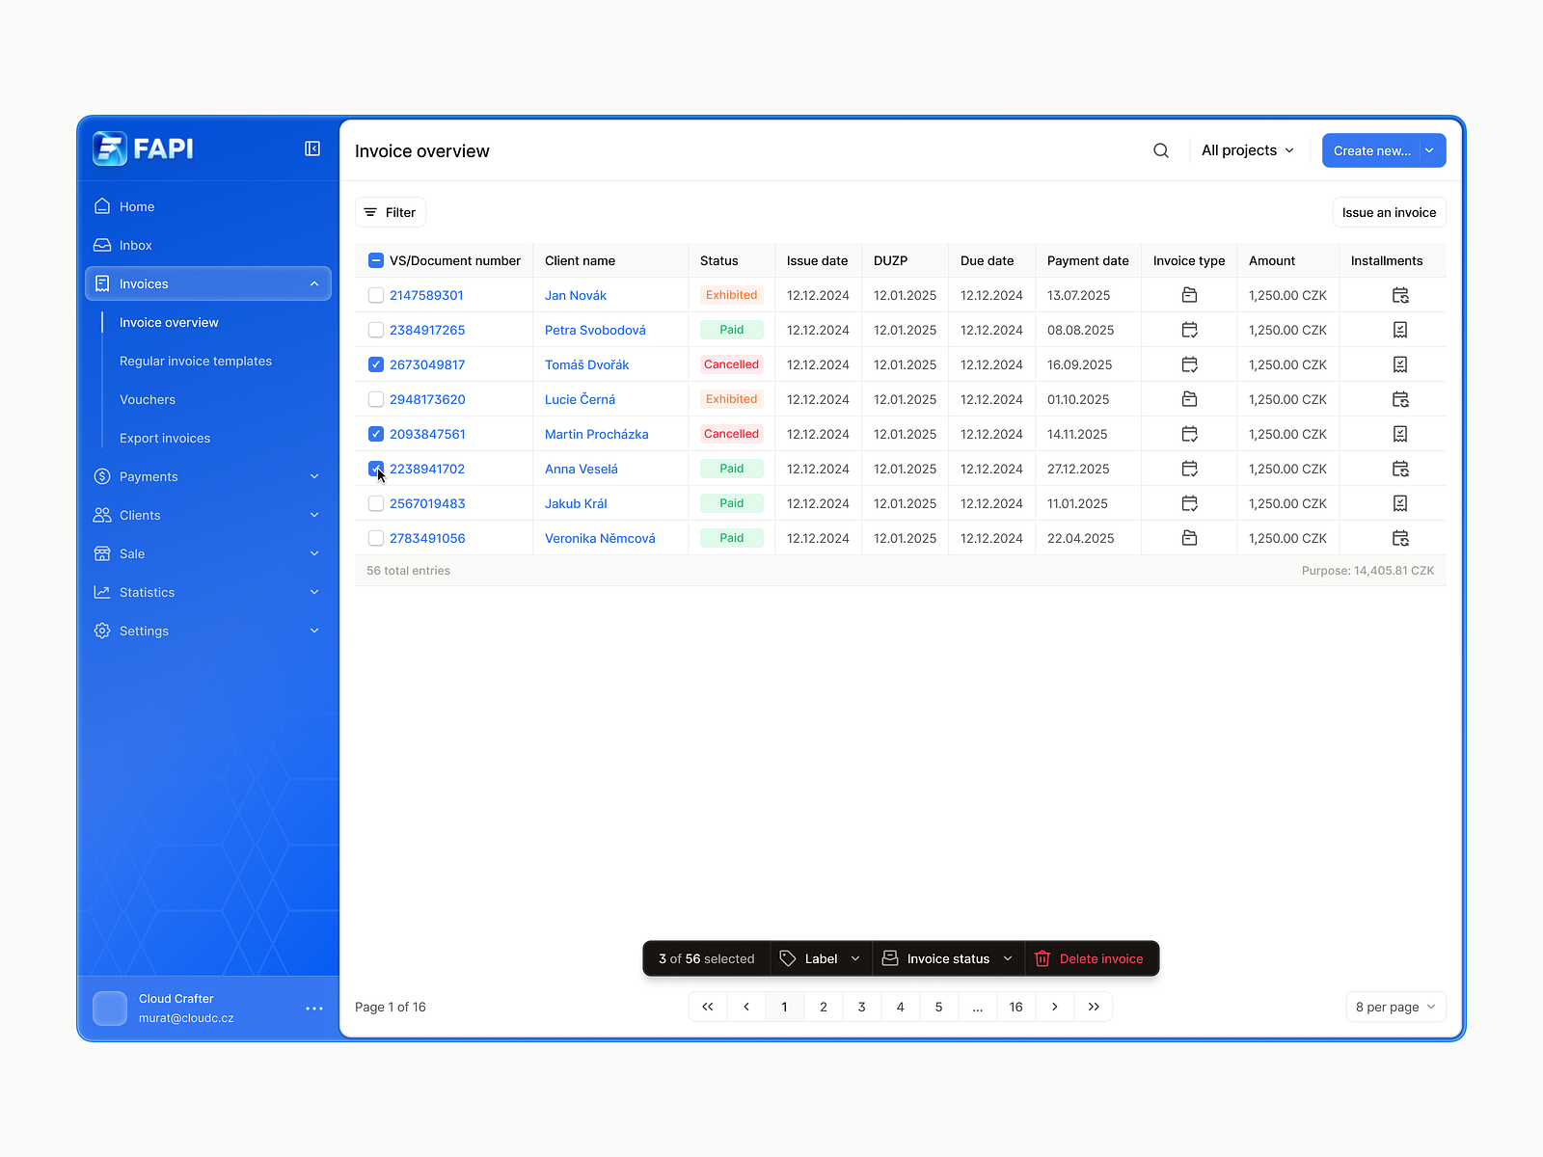The height and width of the screenshot is (1157, 1543).
Task: Collapse the sidebar with the panel icon
Action: point(311,148)
